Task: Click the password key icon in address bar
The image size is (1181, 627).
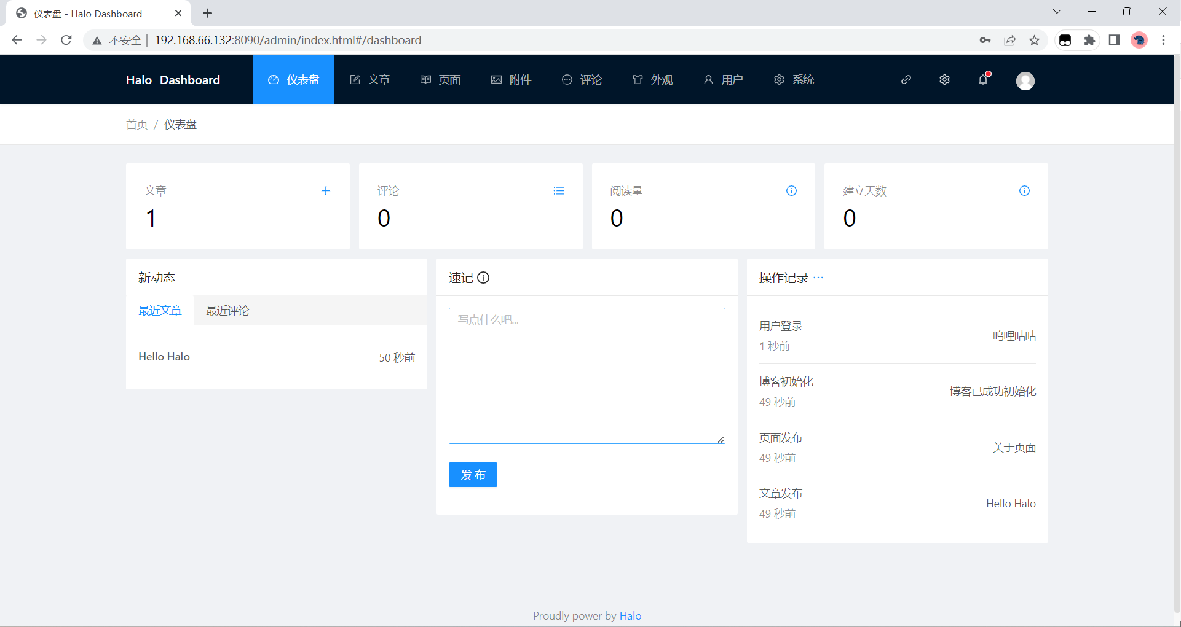Action: [985, 40]
